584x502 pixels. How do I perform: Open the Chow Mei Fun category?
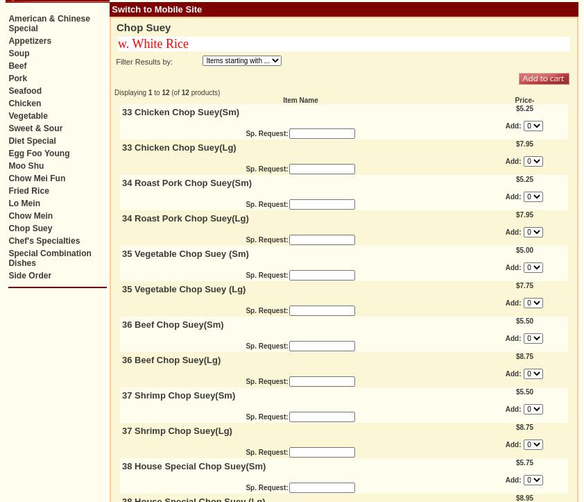click(x=37, y=178)
